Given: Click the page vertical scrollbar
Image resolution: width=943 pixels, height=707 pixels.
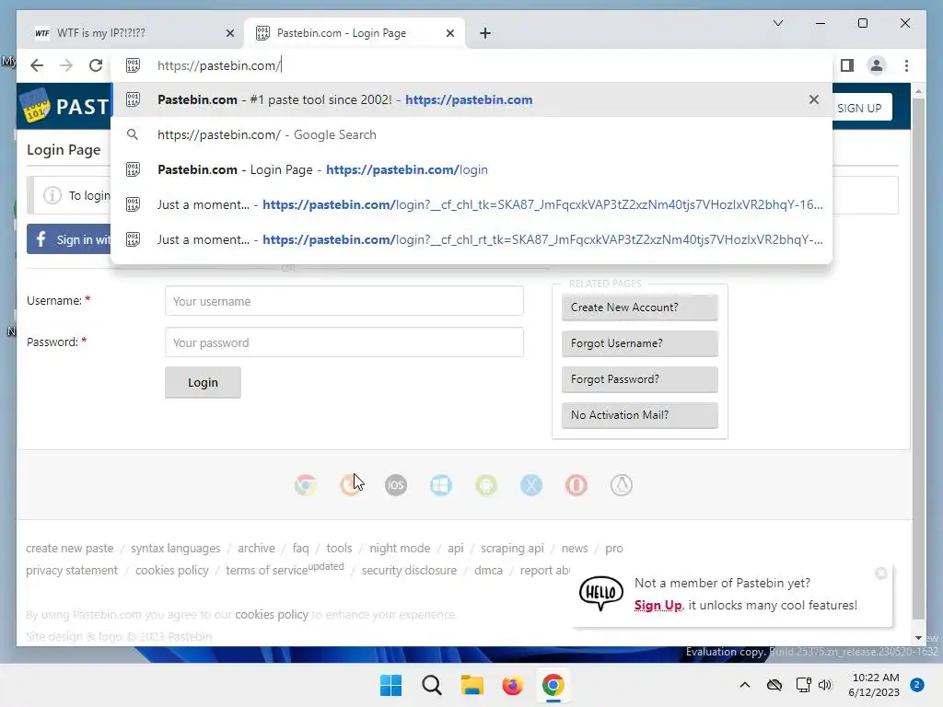Looking at the screenshot, I should pos(918,358).
